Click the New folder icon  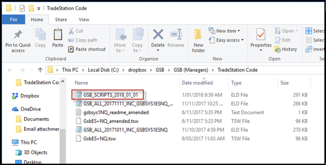pos(198,34)
